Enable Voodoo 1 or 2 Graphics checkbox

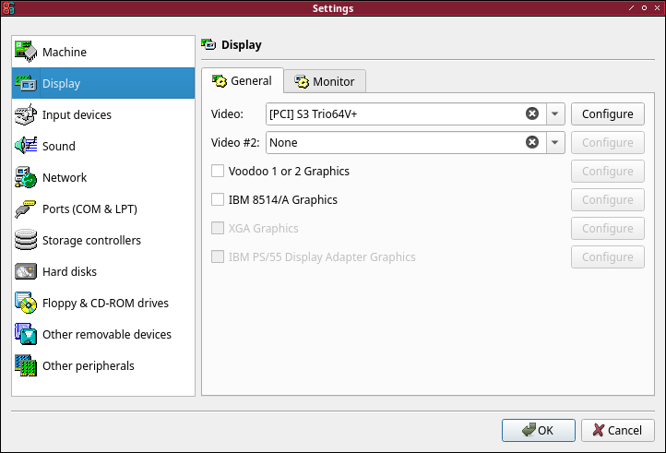click(x=218, y=171)
